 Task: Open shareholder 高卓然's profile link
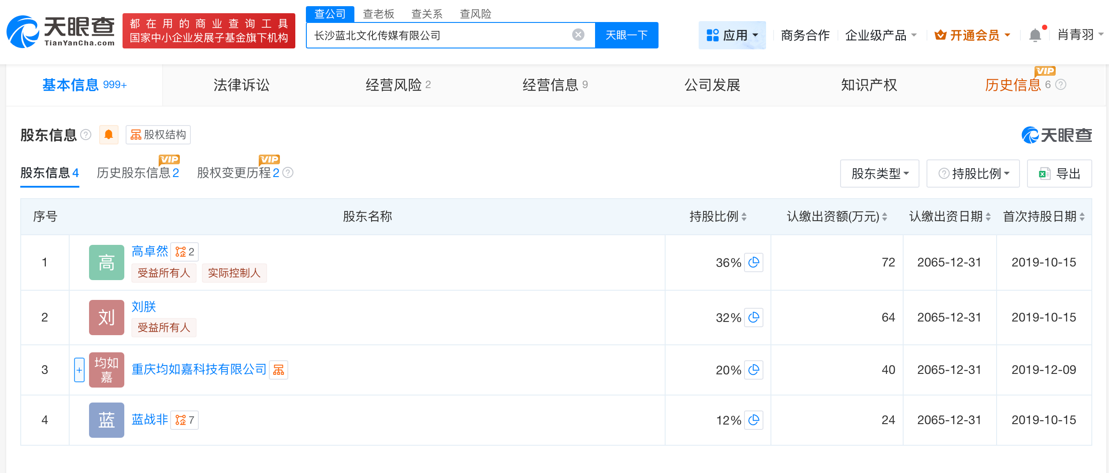(x=150, y=251)
